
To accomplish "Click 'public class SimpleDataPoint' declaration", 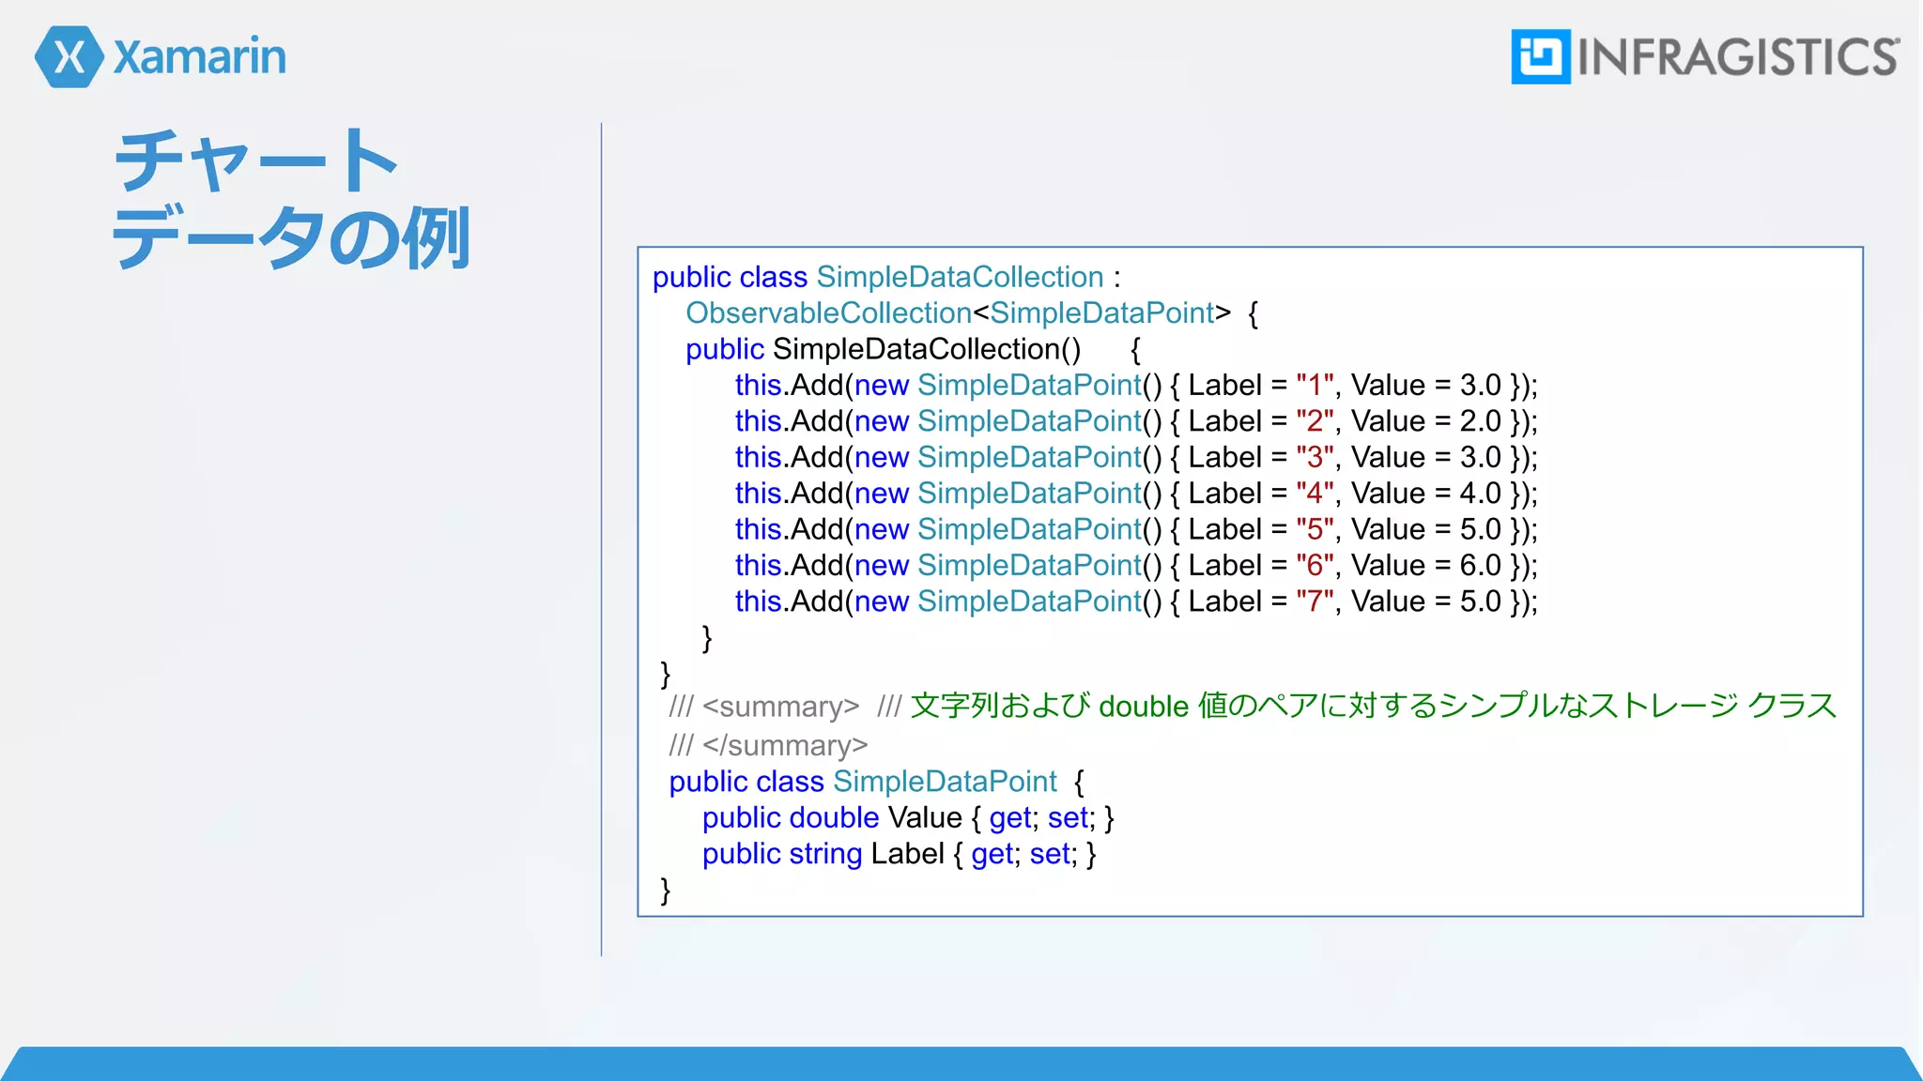I will click(863, 782).
